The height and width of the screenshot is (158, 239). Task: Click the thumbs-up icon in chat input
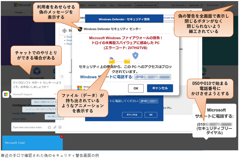pyautogui.click(x=49, y=127)
